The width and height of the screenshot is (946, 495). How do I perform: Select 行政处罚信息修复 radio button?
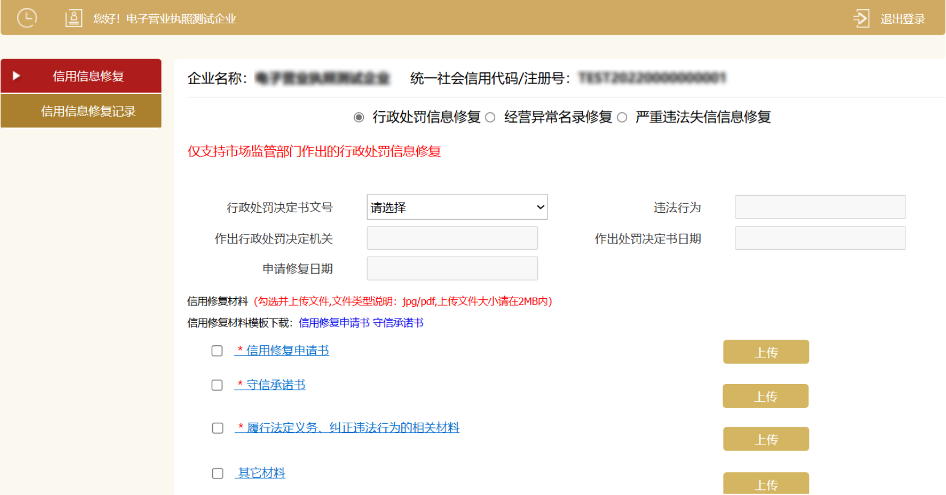click(x=359, y=117)
